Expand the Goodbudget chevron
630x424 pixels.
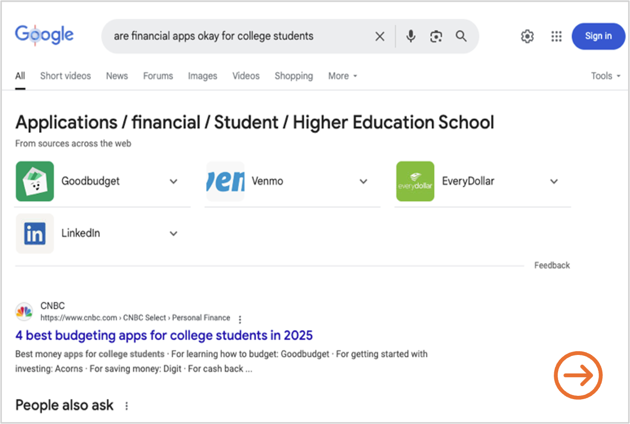pos(173,181)
